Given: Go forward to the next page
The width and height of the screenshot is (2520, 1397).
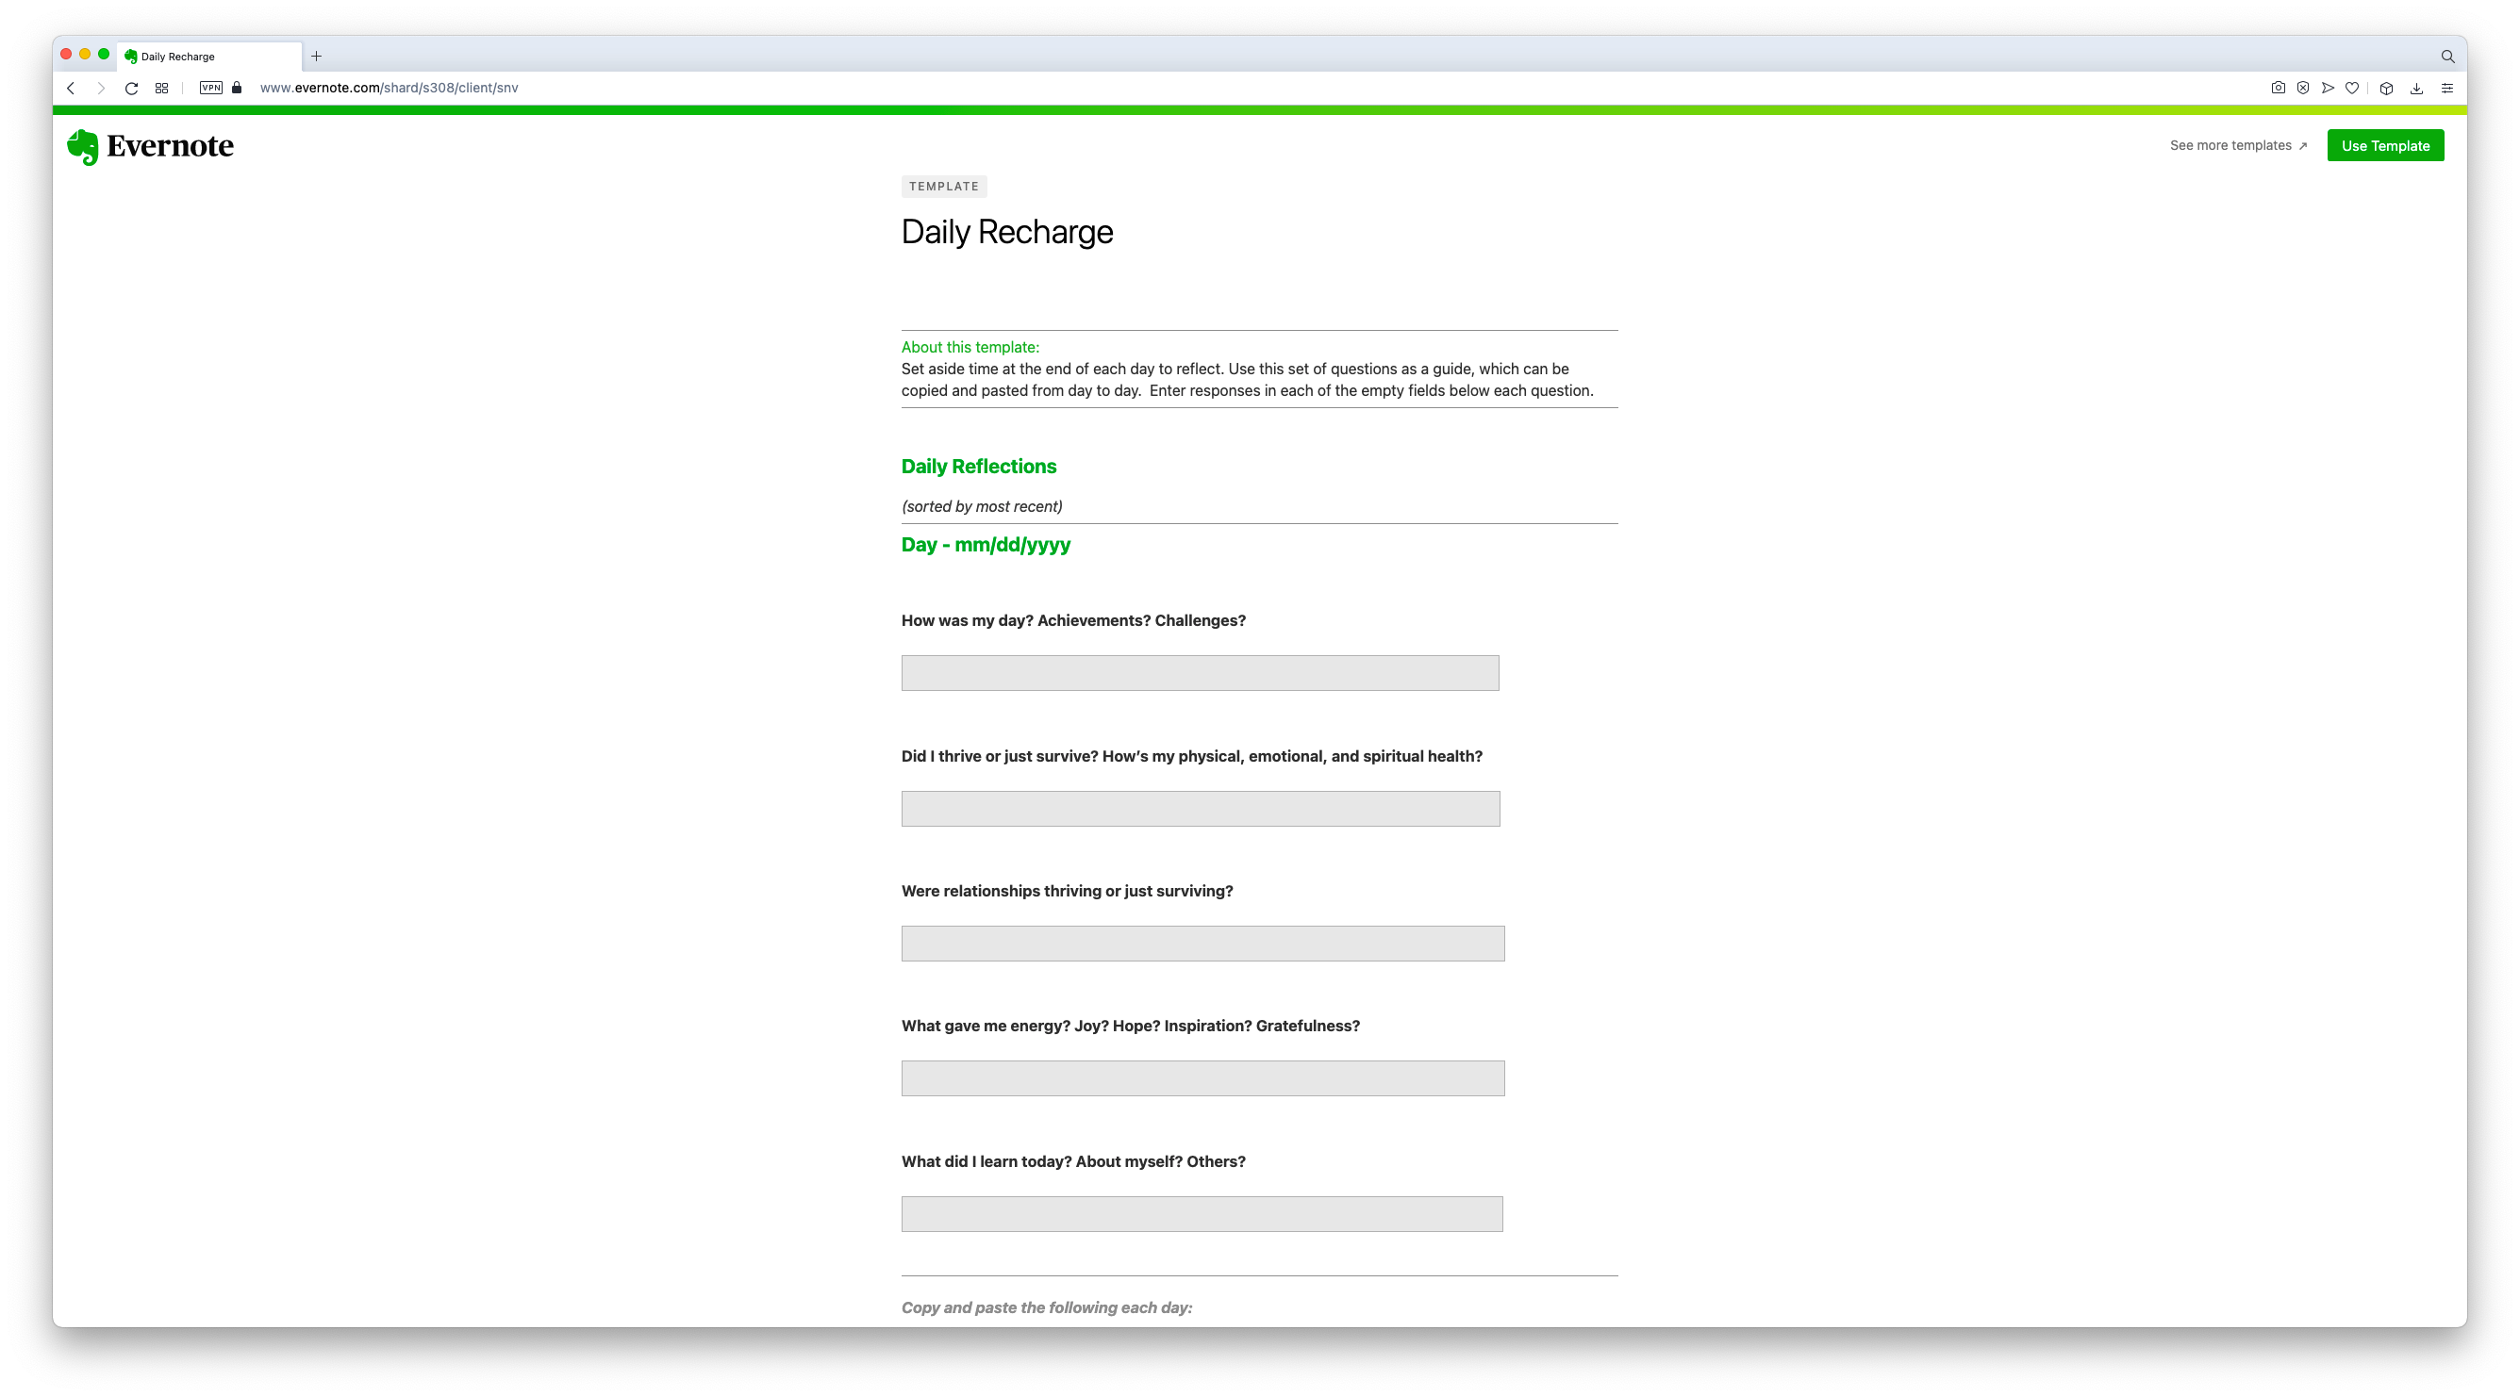Looking at the screenshot, I should point(101,88).
